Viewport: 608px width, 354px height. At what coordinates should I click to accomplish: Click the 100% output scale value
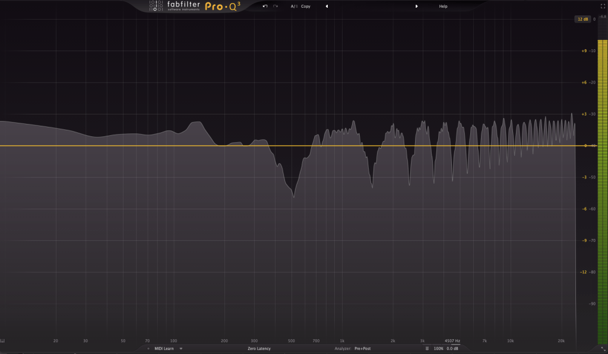point(438,349)
